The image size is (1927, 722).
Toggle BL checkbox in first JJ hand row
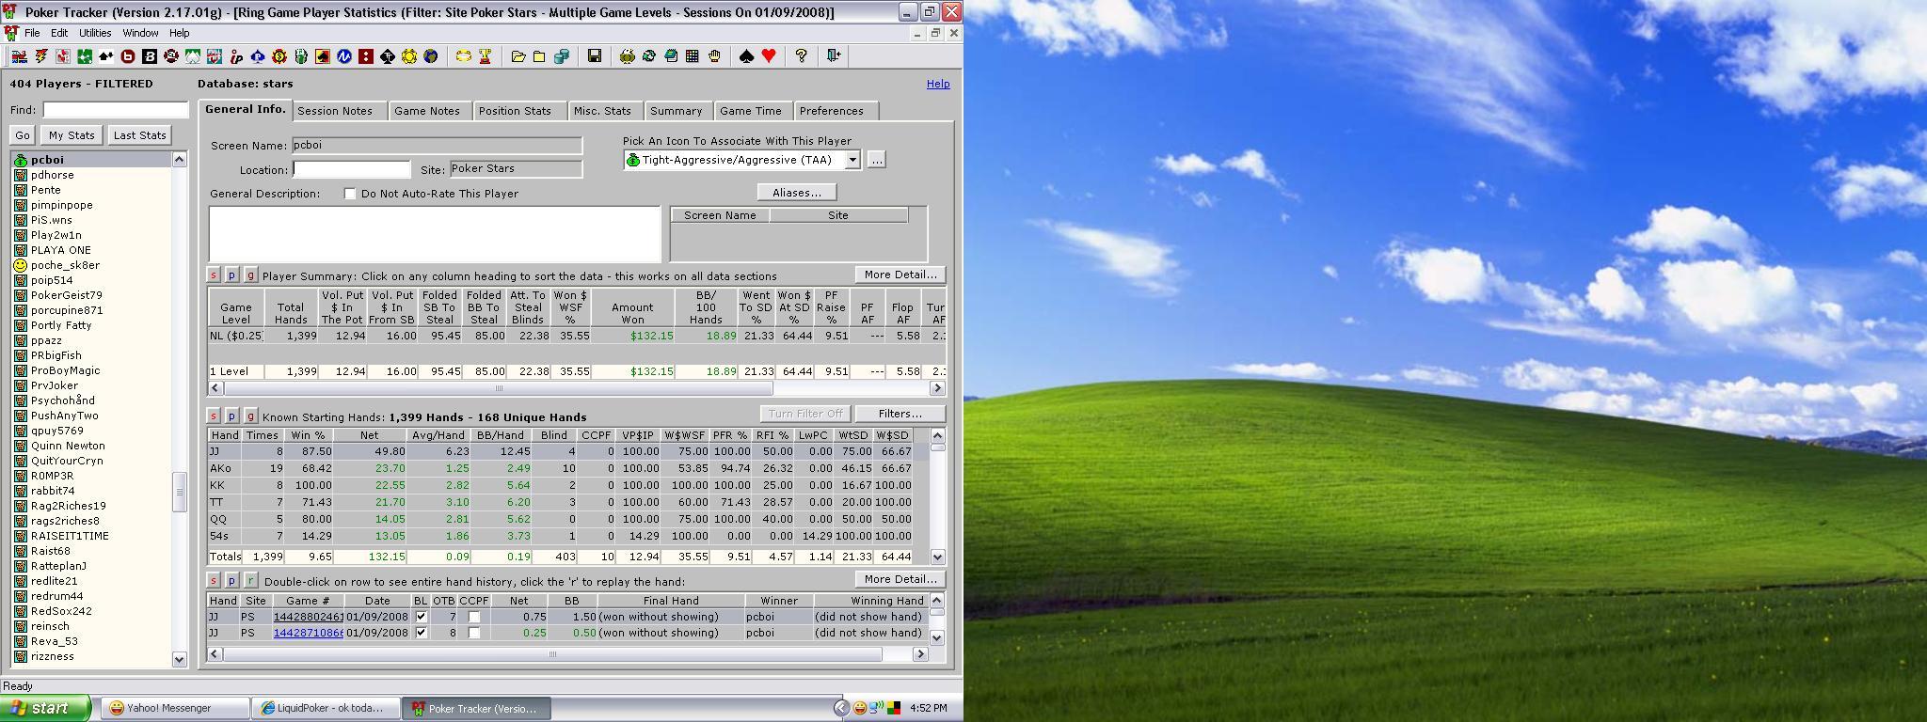coord(421,617)
